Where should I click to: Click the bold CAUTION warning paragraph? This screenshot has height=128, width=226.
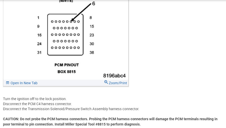(110, 121)
